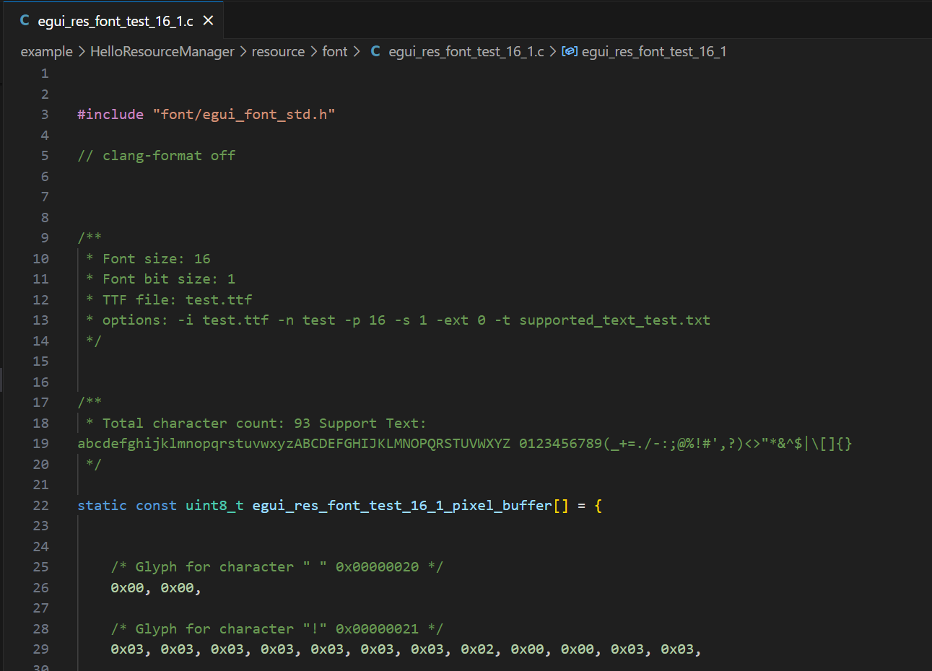Click the '// clang-format off' comment
The width and height of the screenshot is (932, 671).
click(157, 156)
